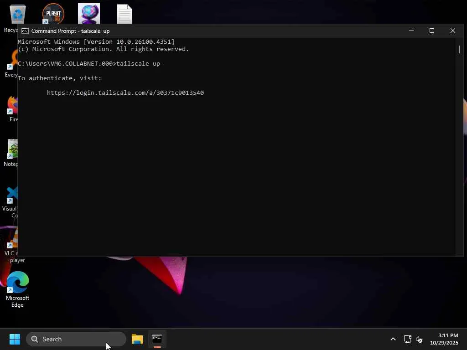Maximize the Command Prompt window

432,31
